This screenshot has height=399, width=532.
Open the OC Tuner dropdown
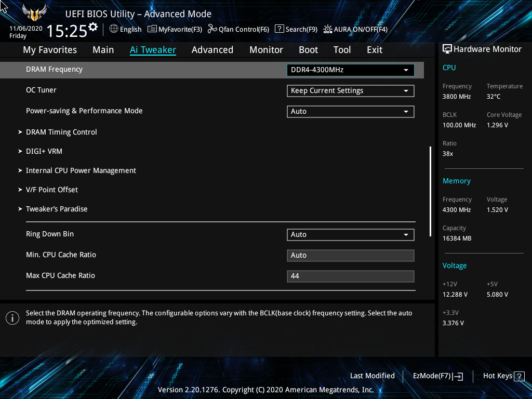[351, 90]
